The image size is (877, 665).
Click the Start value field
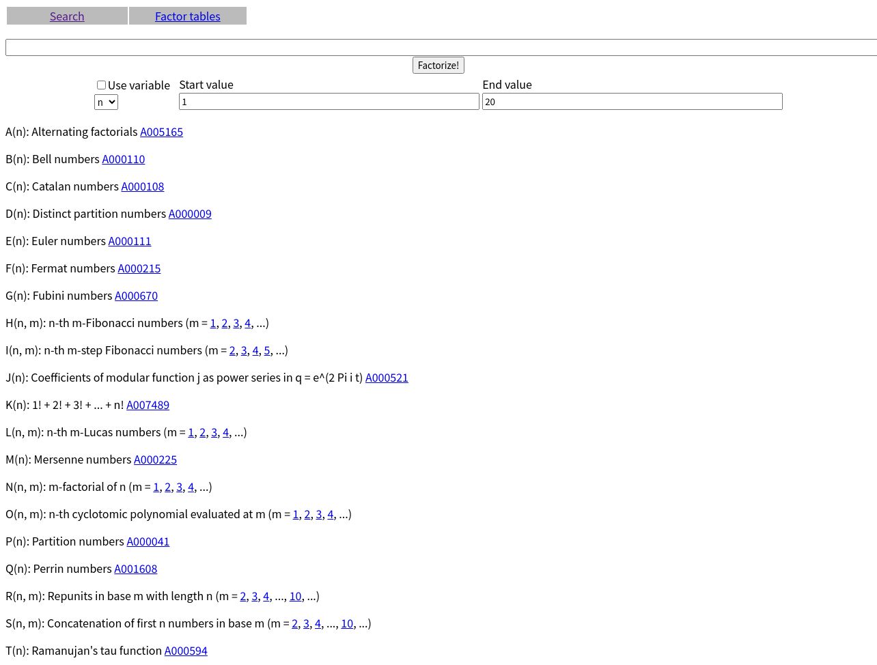pos(329,102)
